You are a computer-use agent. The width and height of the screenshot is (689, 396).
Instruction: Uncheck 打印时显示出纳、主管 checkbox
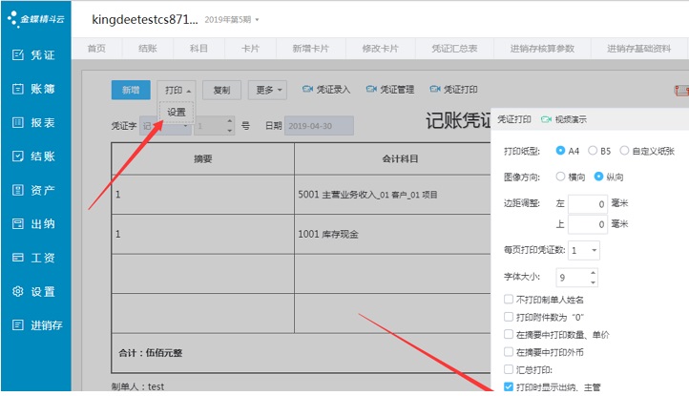coord(508,386)
